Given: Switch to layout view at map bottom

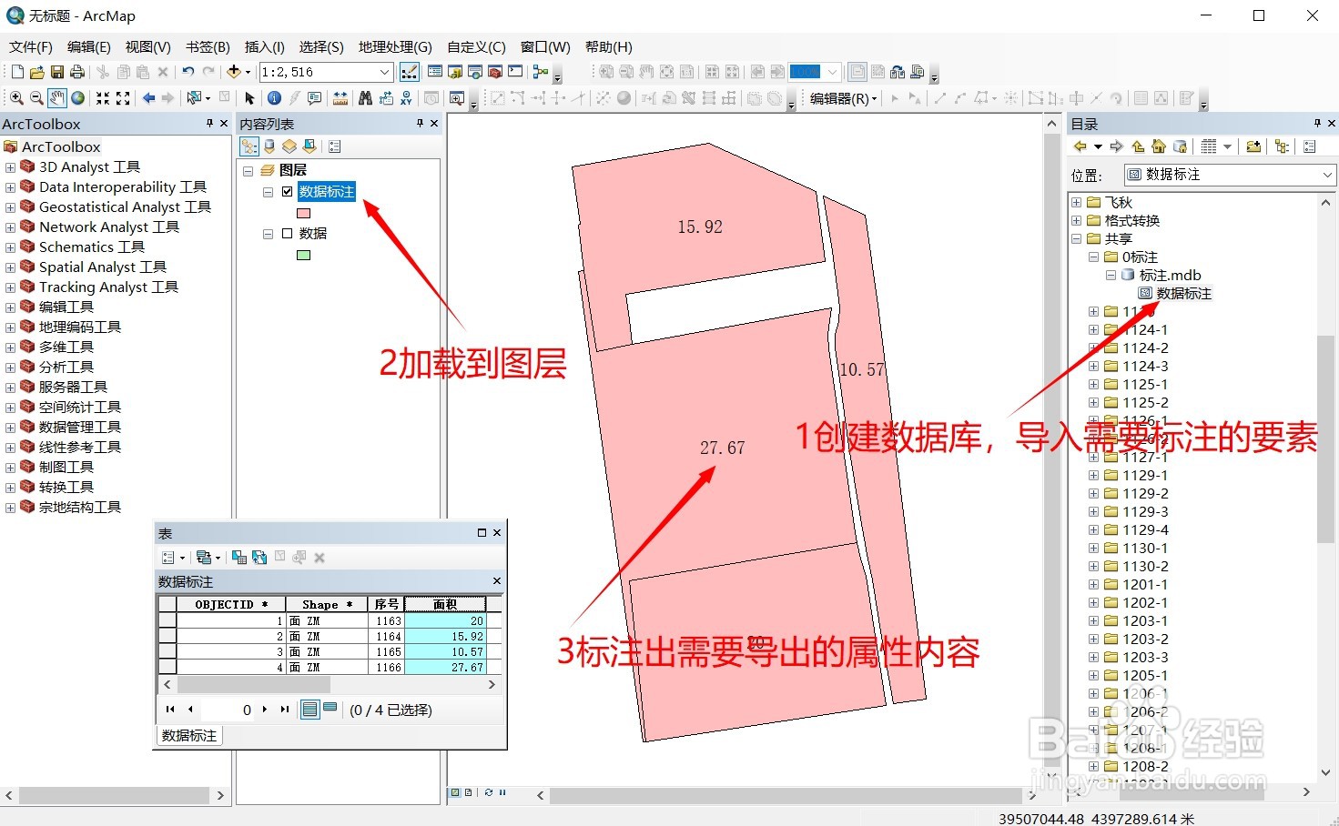Looking at the screenshot, I should tap(468, 792).
